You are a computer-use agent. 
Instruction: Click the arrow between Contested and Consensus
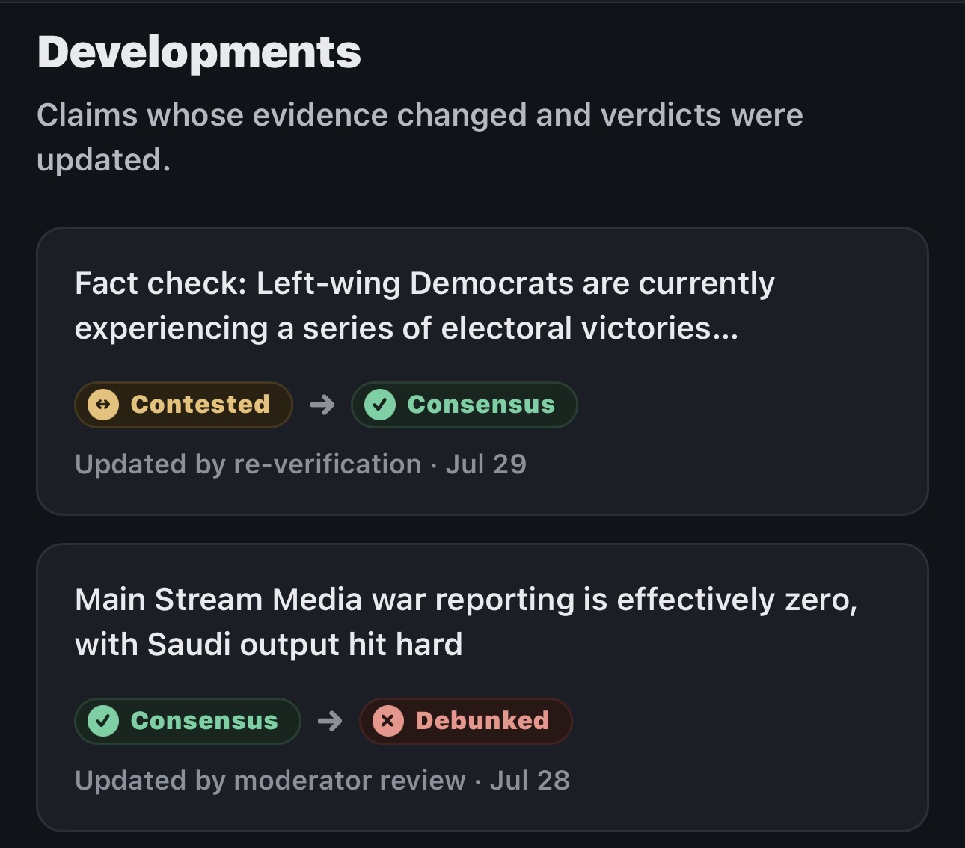(322, 405)
